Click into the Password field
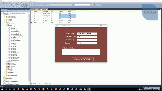Image resolution: width=162 pixels, height=91 pixels. [87, 43]
